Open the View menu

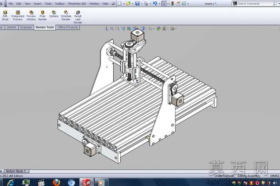pyautogui.click(x=28, y=4)
